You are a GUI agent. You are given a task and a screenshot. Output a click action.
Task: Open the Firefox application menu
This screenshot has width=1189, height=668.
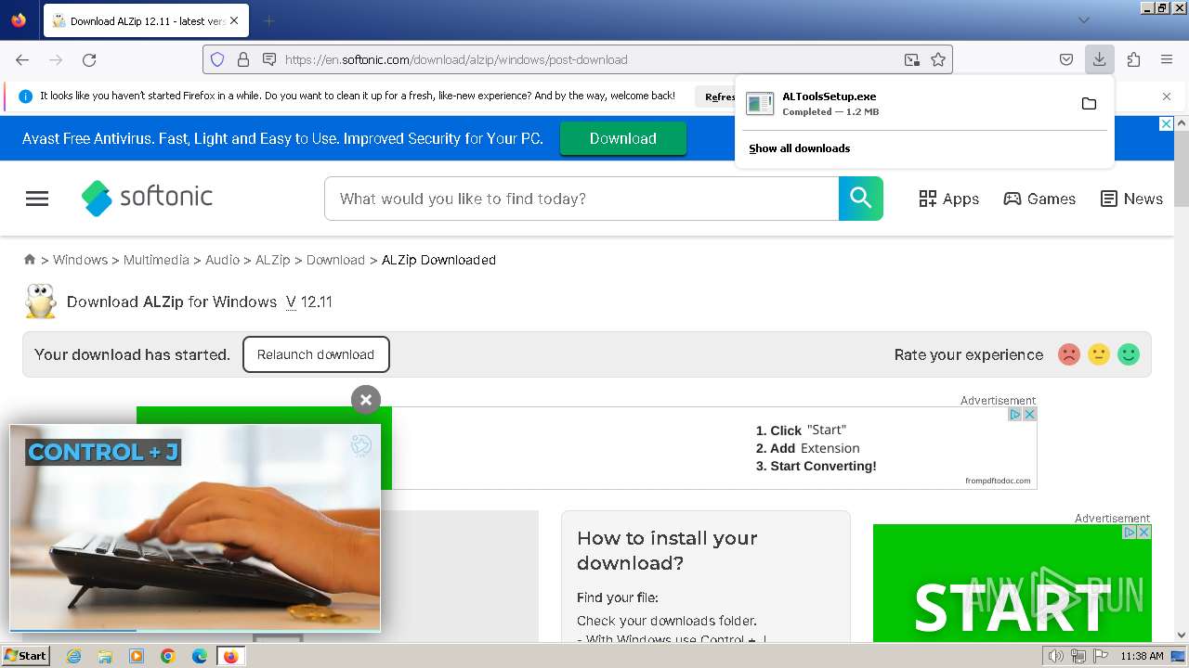1167,59
